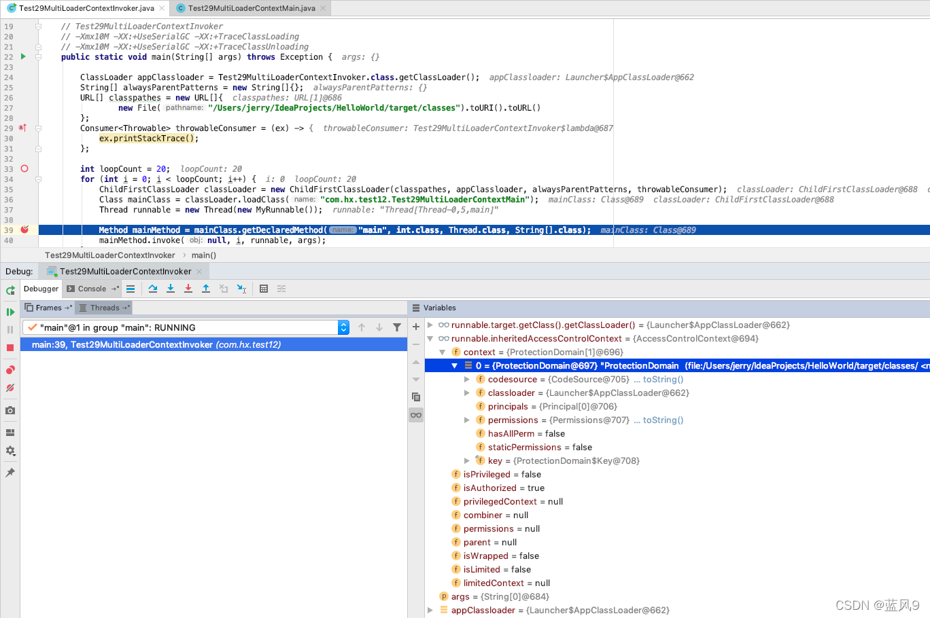Toggle the show watches glasses button
Screen dimensions: 930x618
[416, 415]
